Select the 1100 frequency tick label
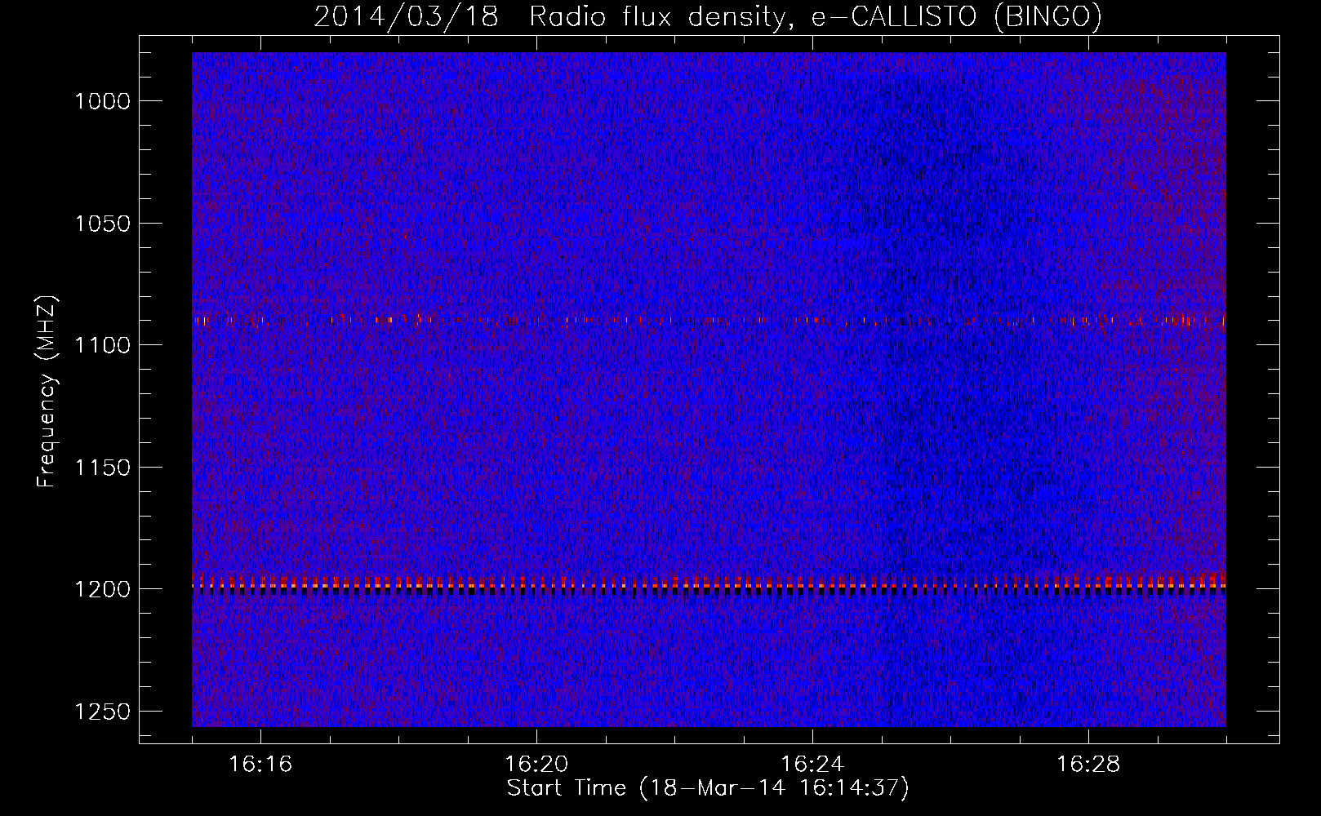 (103, 345)
